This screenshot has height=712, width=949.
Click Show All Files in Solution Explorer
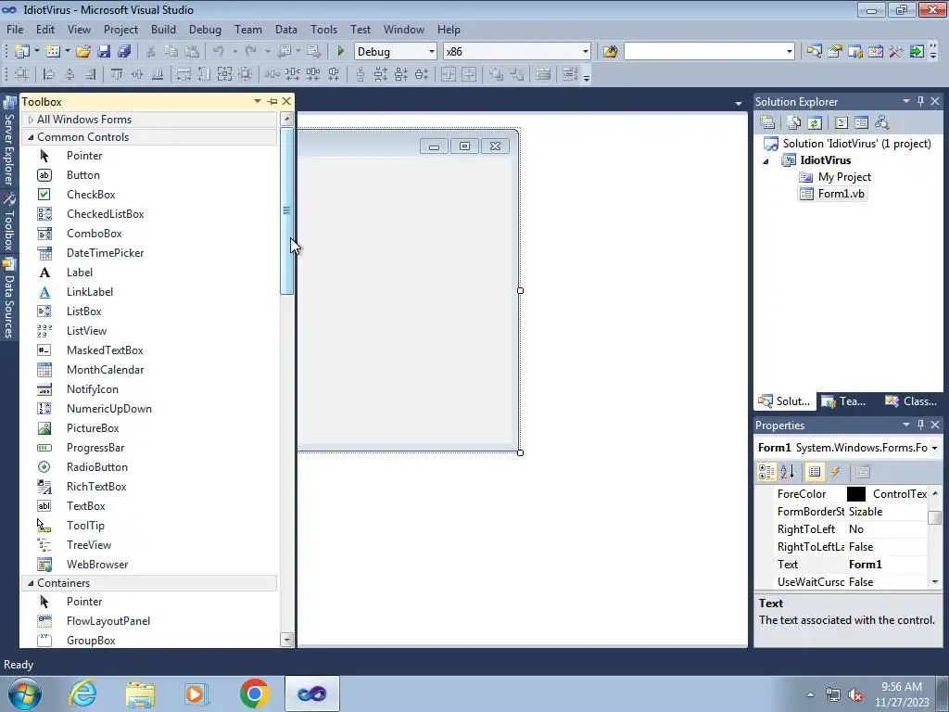click(794, 123)
